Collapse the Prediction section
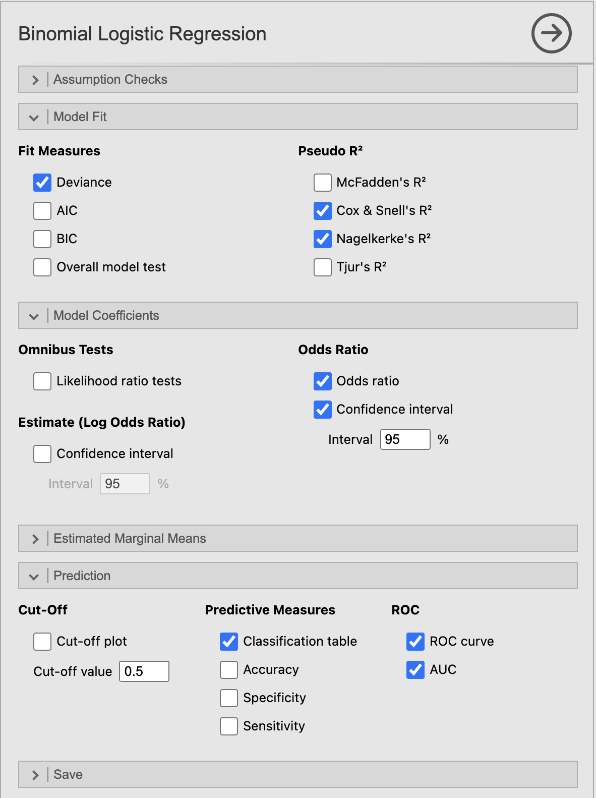This screenshot has width=596, height=798. point(298,576)
